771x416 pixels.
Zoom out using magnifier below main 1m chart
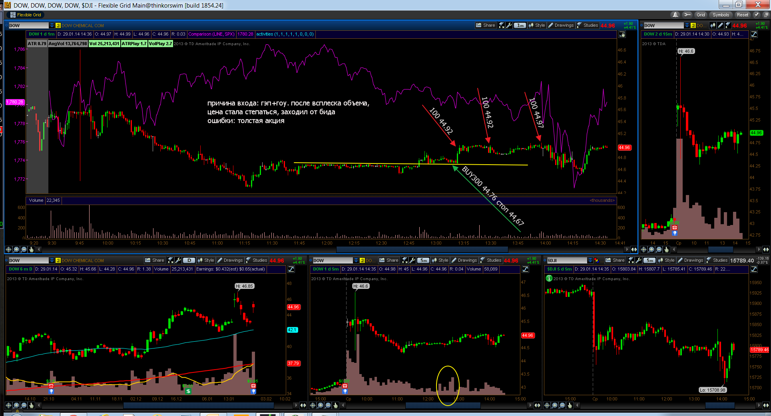click(24, 249)
